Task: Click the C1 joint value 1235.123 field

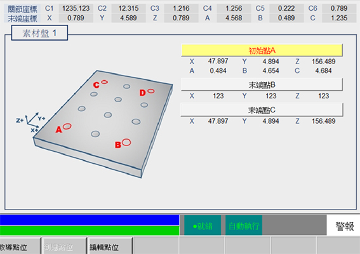Action: tap(76, 8)
